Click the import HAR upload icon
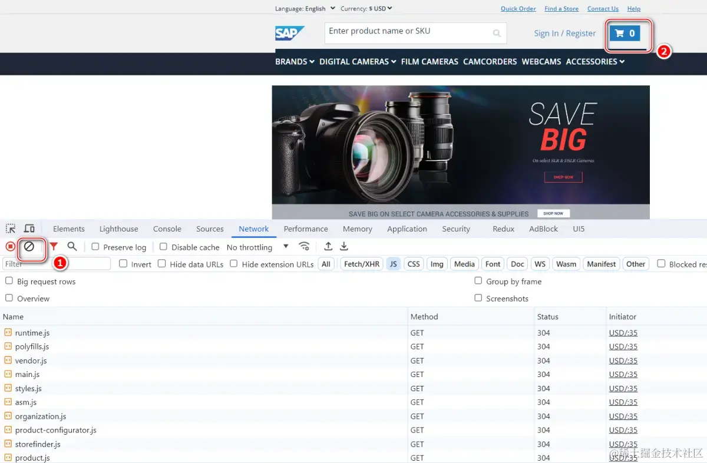Screen dimensions: 707x463 tap(328, 247)
